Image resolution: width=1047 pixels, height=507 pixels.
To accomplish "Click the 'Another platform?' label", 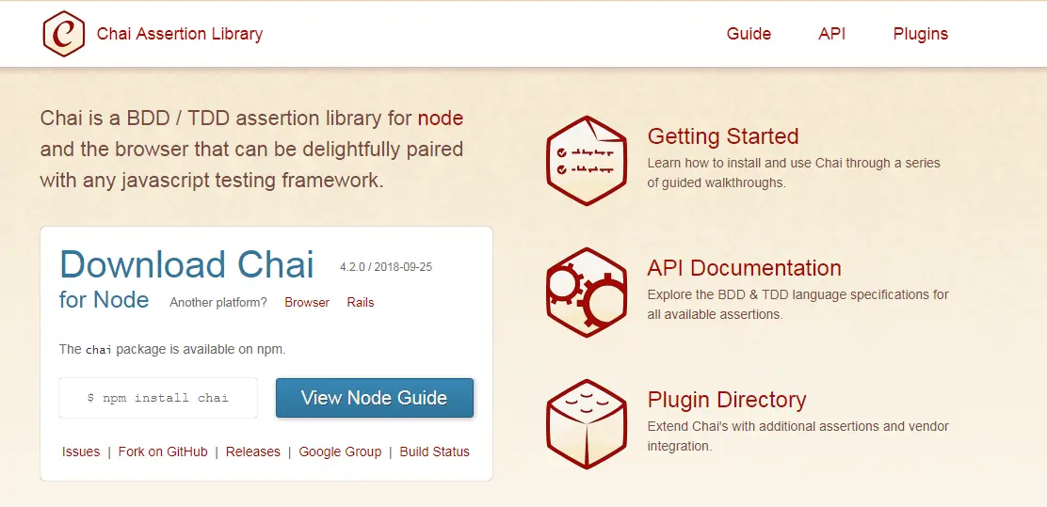I will (x=218, y=302).
